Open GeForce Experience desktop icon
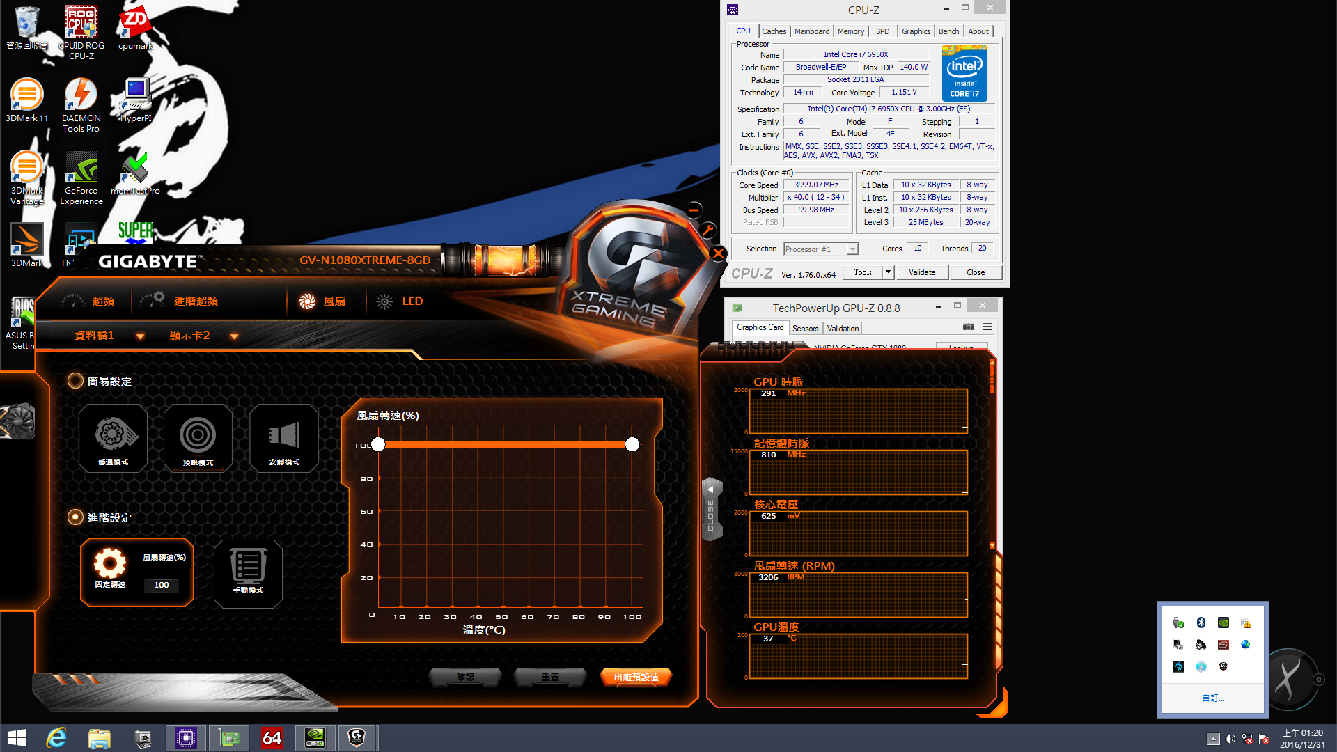The image size is (1337, 752). pos(81,178)
